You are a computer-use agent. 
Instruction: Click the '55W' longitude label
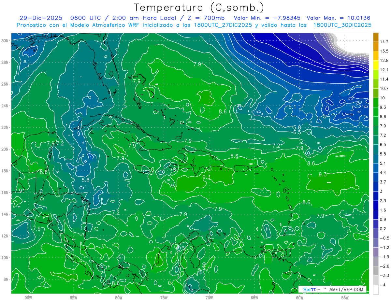coord(345,297)
